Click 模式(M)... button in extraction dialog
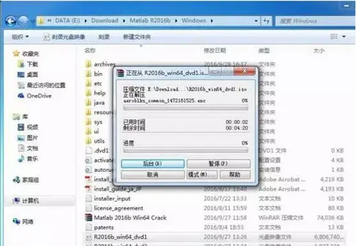 pyautogui.click(x=202, y=174)
